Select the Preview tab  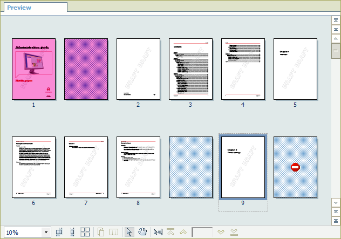coord(19,8)
